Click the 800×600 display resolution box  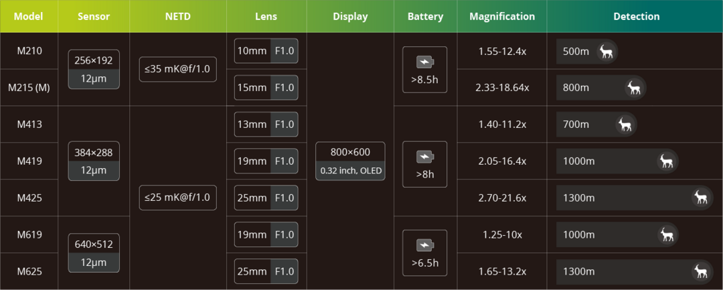(351, 153)
